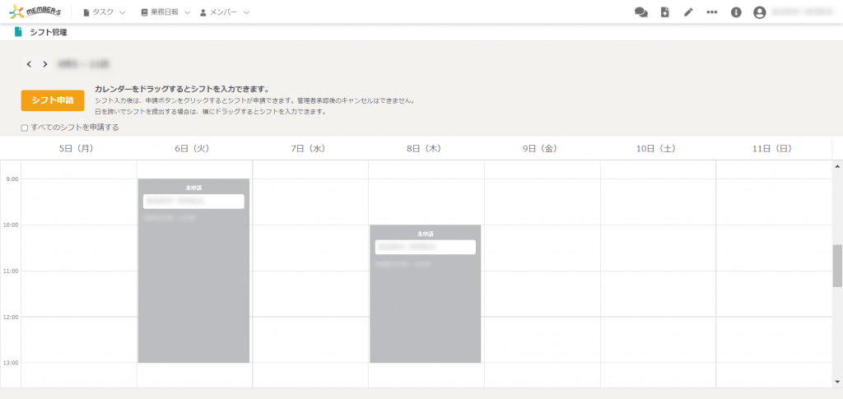Viewport: 843px width, 399px height.
Task: Click the pencil edit icon
Action: (688, 12)
